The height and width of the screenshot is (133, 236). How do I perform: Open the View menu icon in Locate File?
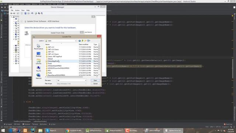88,41
